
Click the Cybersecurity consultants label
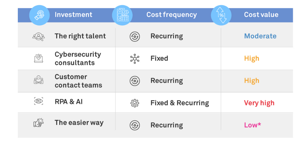(x=77, y=58)
